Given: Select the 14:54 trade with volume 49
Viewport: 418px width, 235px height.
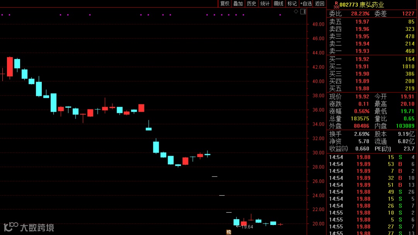Looking at the screenshot, I should click(372, 192).
